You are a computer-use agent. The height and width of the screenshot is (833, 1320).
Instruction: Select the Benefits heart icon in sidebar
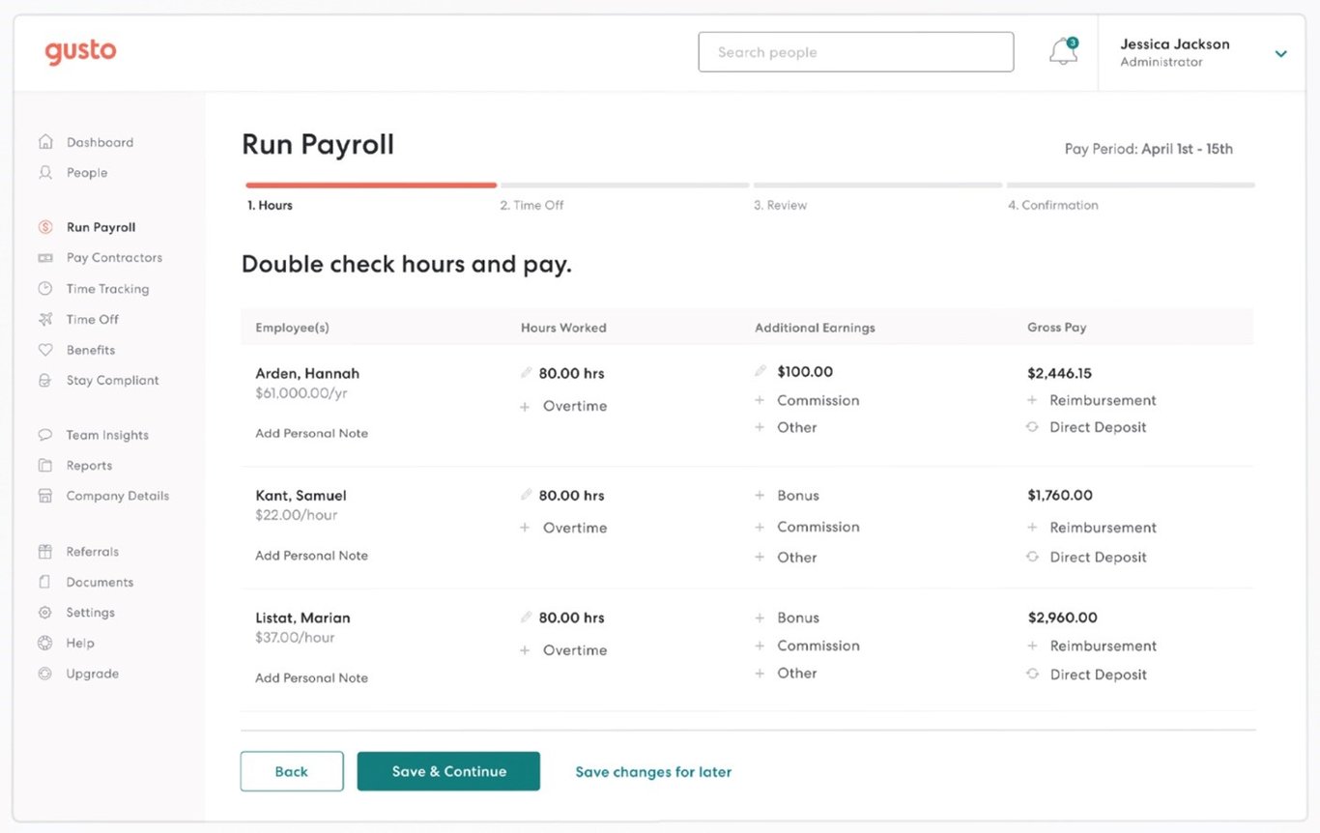point(45,349)
